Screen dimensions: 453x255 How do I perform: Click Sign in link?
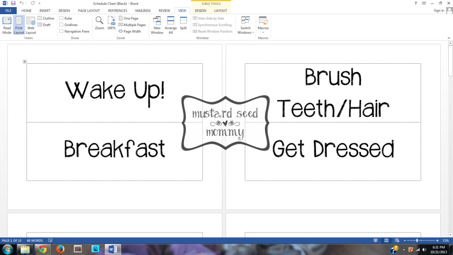(439, 11)
